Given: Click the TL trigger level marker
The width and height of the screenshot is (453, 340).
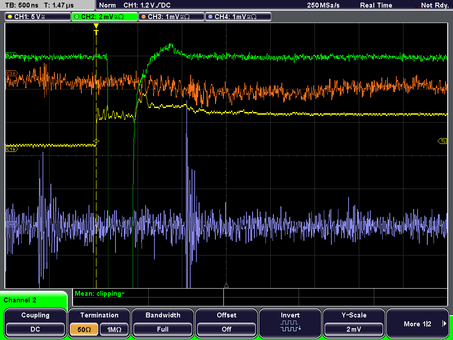Looking at the screenshot, I should point(442,141).
